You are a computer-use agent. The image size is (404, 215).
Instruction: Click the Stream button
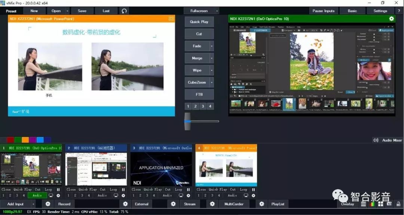point(190,204)
